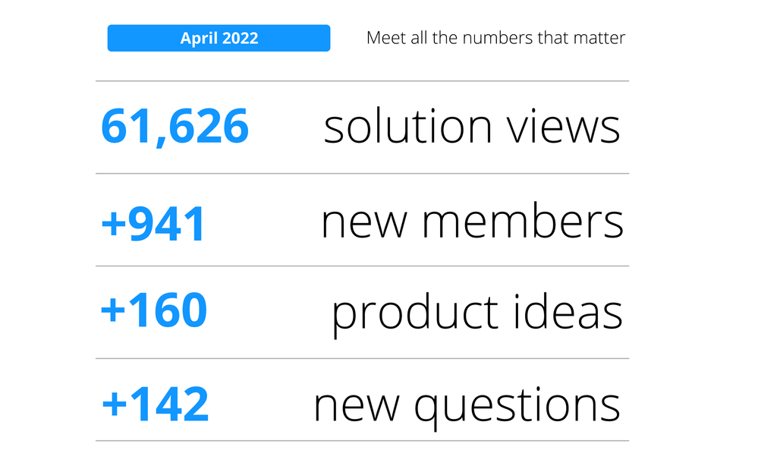Click the blue April 2022 button

(219, 38)
